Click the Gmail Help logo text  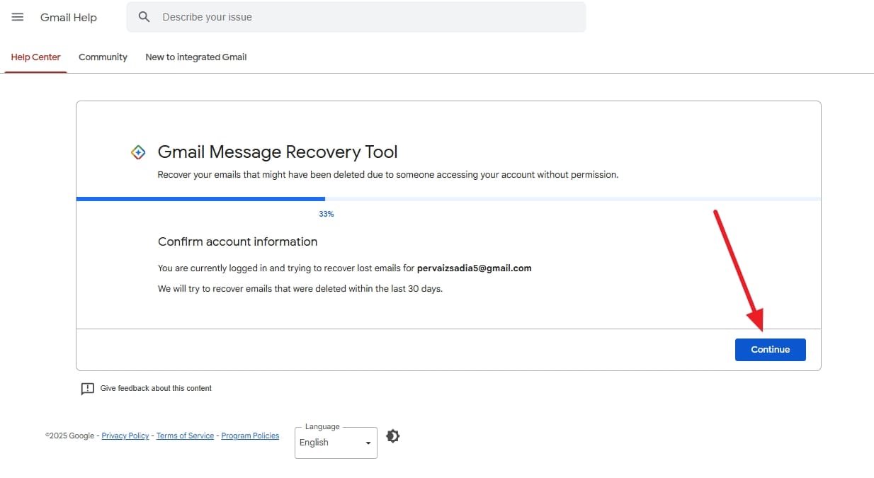point(68,17)
